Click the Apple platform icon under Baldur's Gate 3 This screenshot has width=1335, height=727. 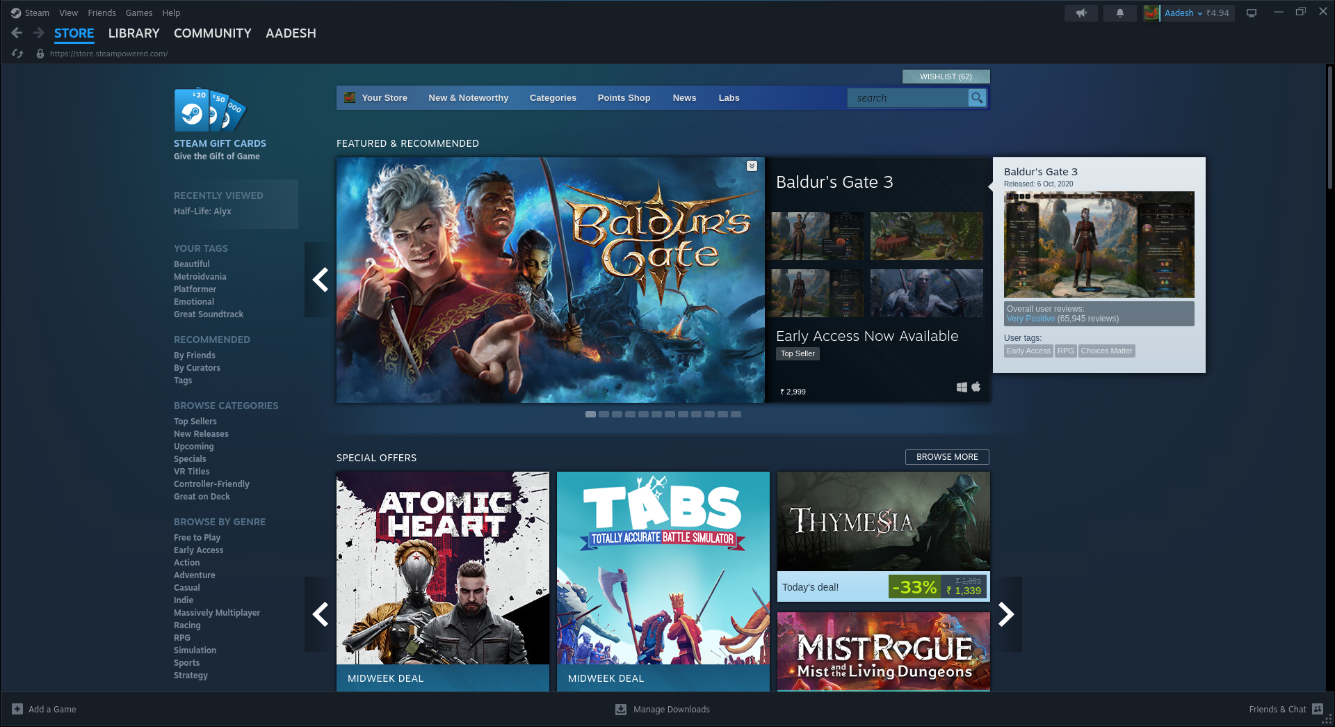976,387
